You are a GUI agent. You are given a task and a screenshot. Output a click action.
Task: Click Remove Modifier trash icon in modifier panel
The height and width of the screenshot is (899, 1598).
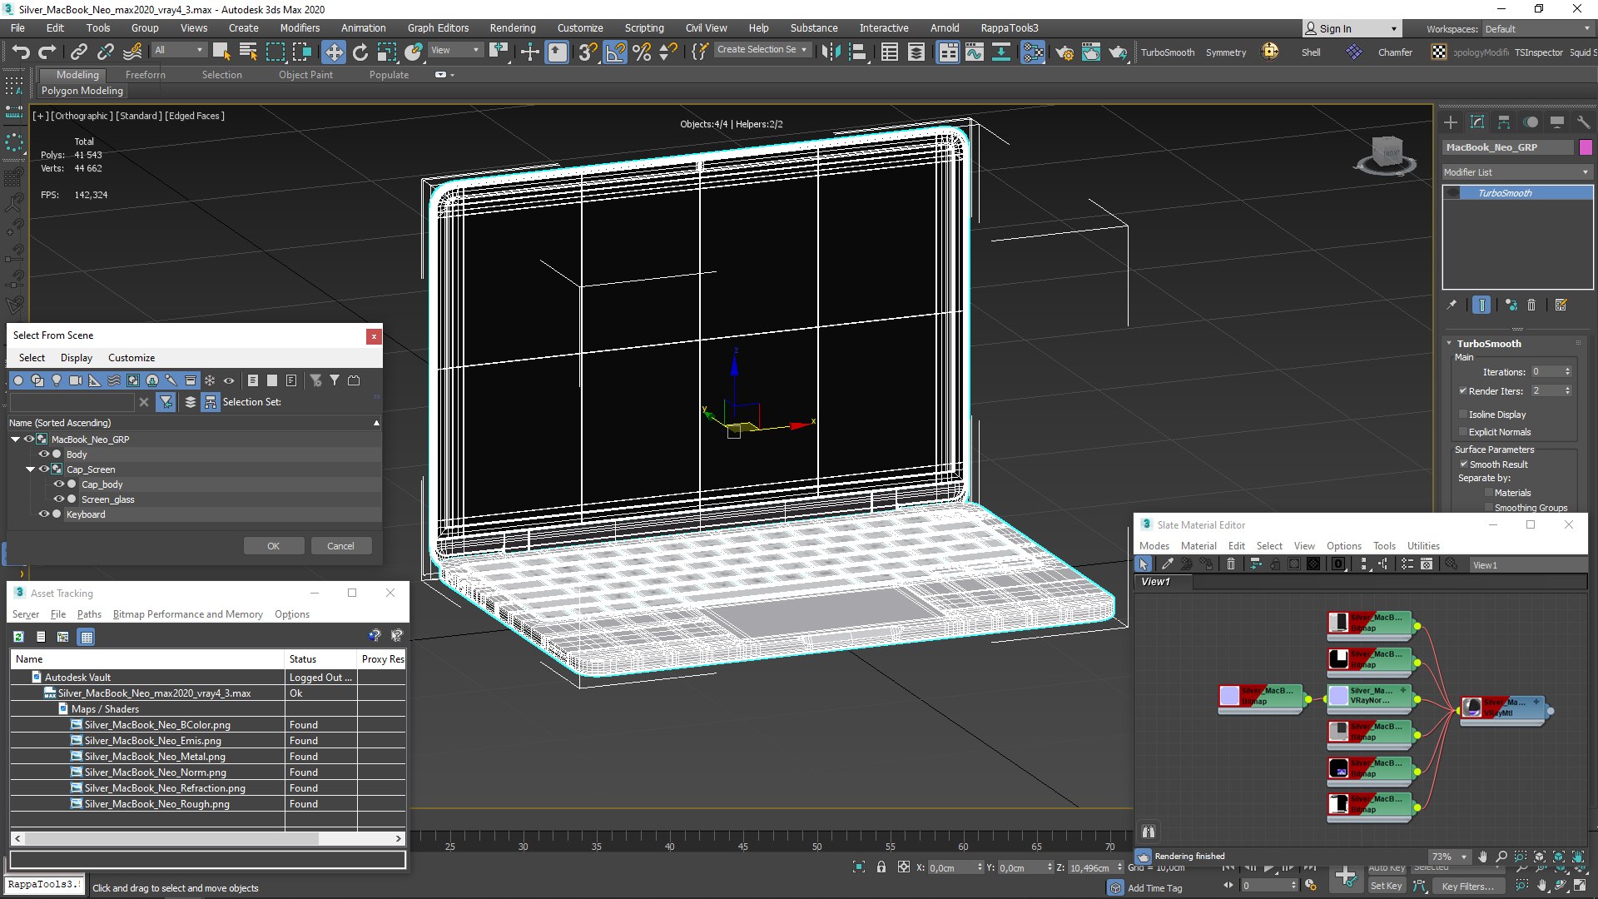coord(1531,305)
